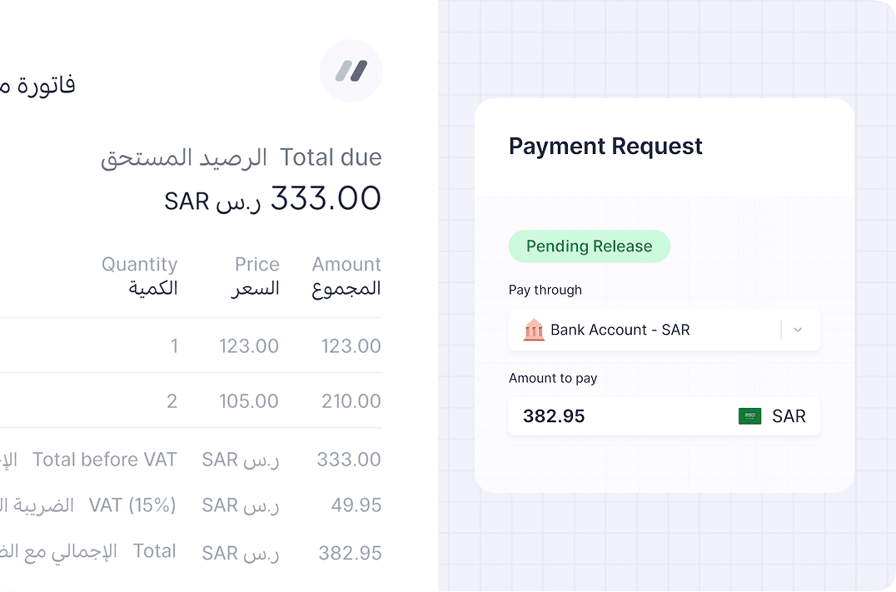
Task: Click the bank building icon
Action: tap(534, 330)
